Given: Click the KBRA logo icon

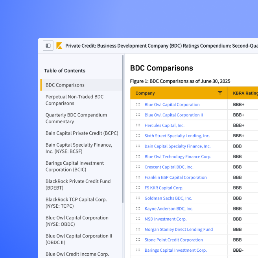Looking at the screenshot, I should pyautogui.click(x=59, y=46).
